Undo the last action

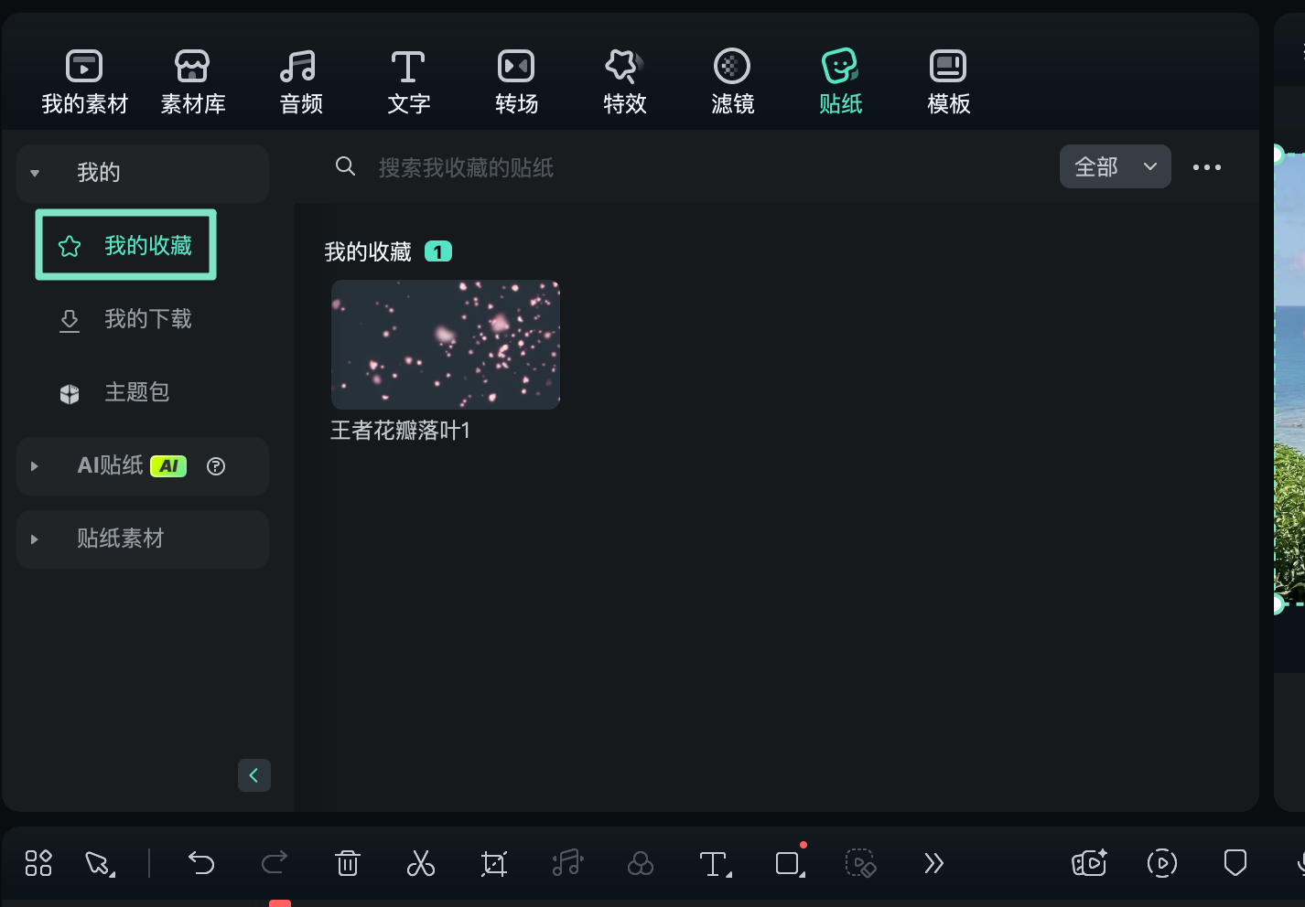201,863
